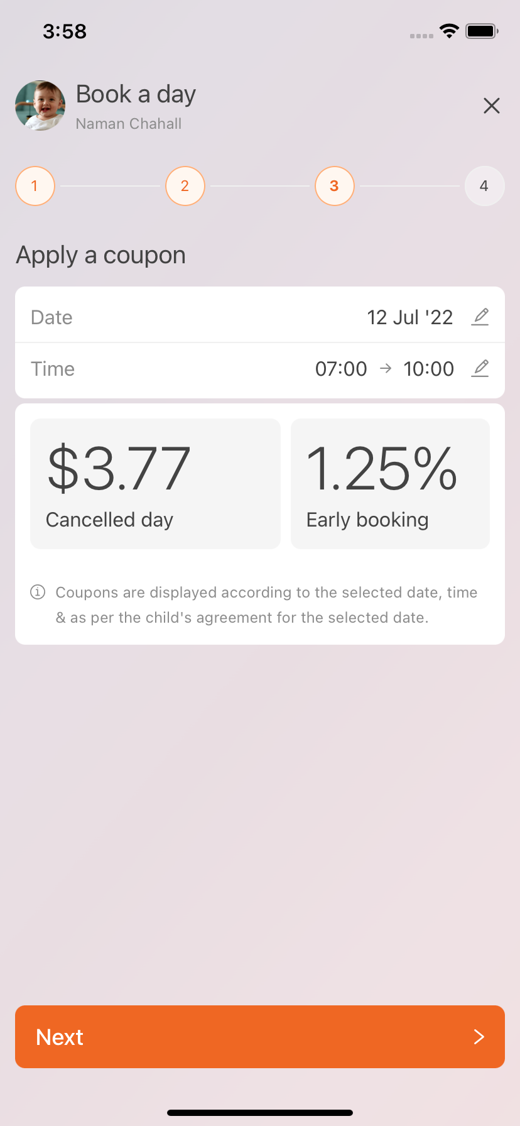Image resolution: width=520 pixels, height=1126 pixels.
Task: Click the edit pencil beside Date
Action: [x=480, y=317]
